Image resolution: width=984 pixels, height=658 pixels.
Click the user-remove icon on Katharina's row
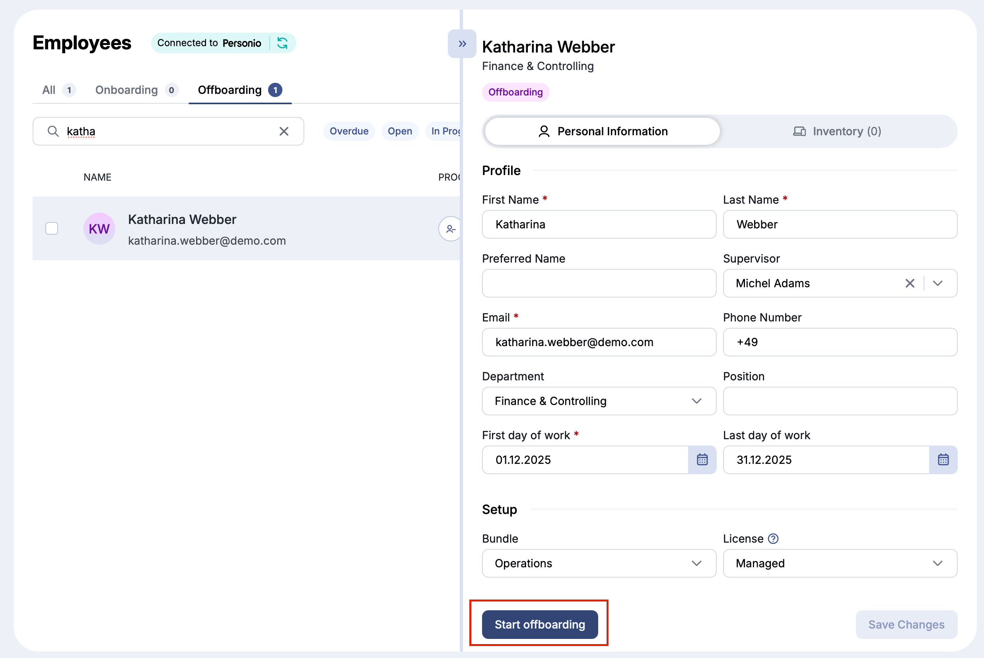[451, 229]
